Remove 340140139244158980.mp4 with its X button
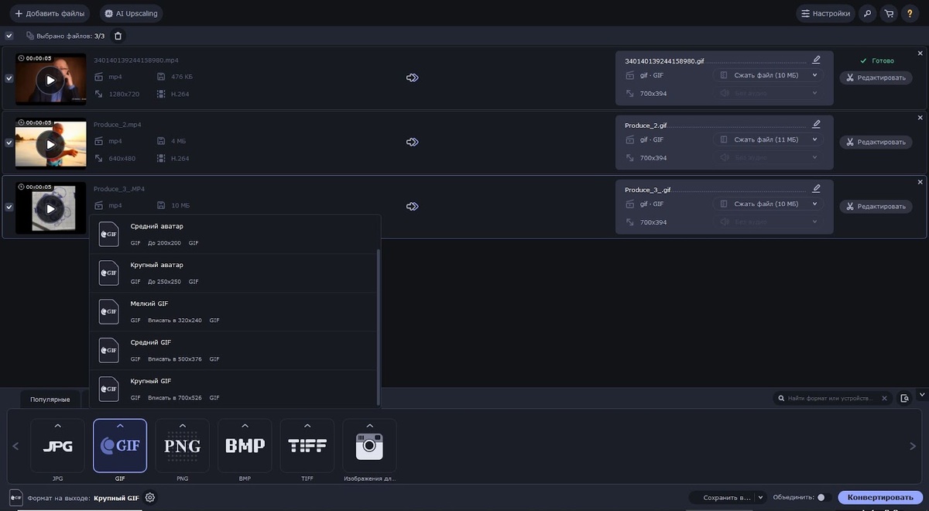 pyautogui.click(x=920, y=53)
